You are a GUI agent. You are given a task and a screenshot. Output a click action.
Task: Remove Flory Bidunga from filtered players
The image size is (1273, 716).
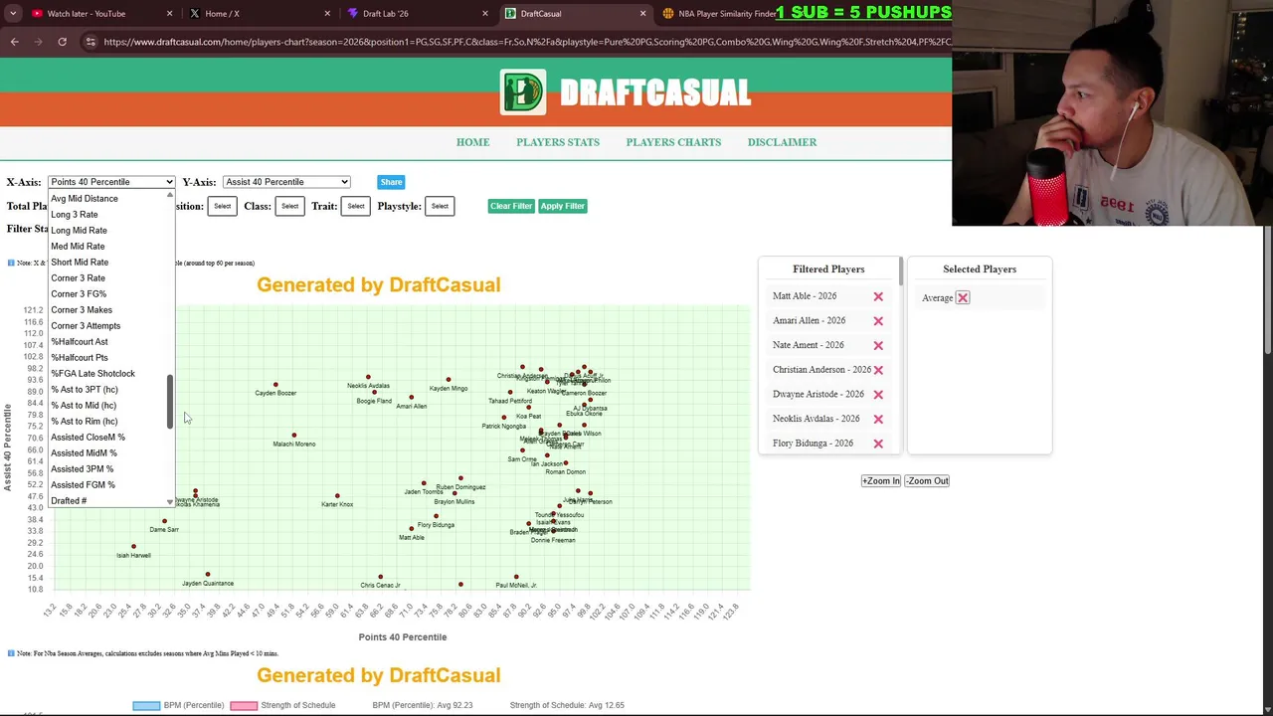[x=878, y=444]
